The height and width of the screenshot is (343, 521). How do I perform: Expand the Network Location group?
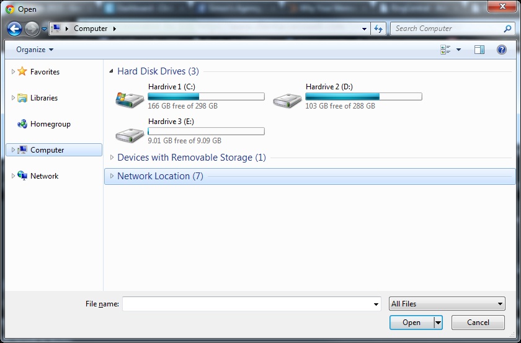click(x=112, y=176)
